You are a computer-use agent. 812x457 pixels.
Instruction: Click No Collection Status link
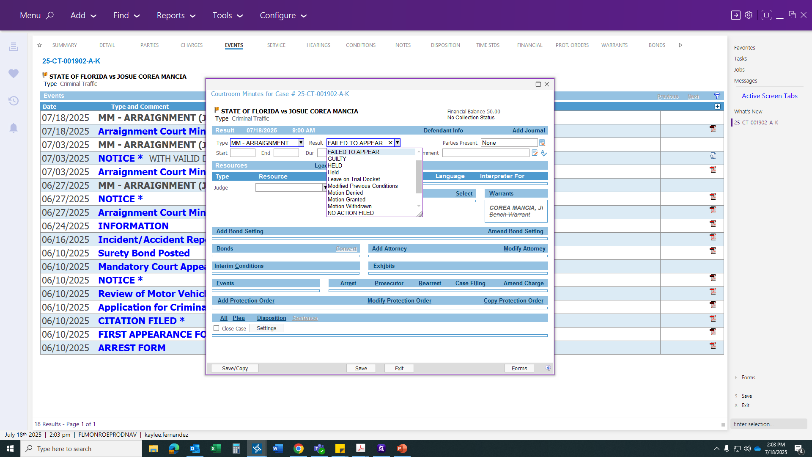[x=471, y=118]
